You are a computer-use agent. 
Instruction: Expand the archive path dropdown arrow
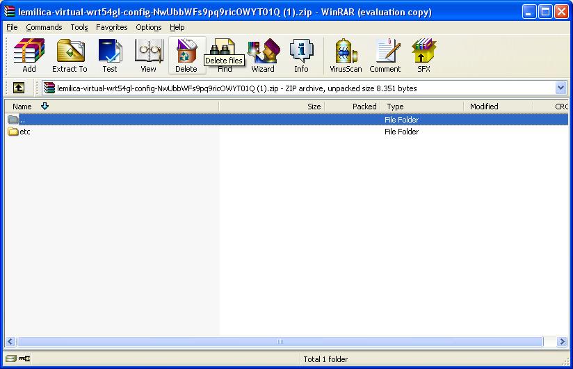point(560,88)
